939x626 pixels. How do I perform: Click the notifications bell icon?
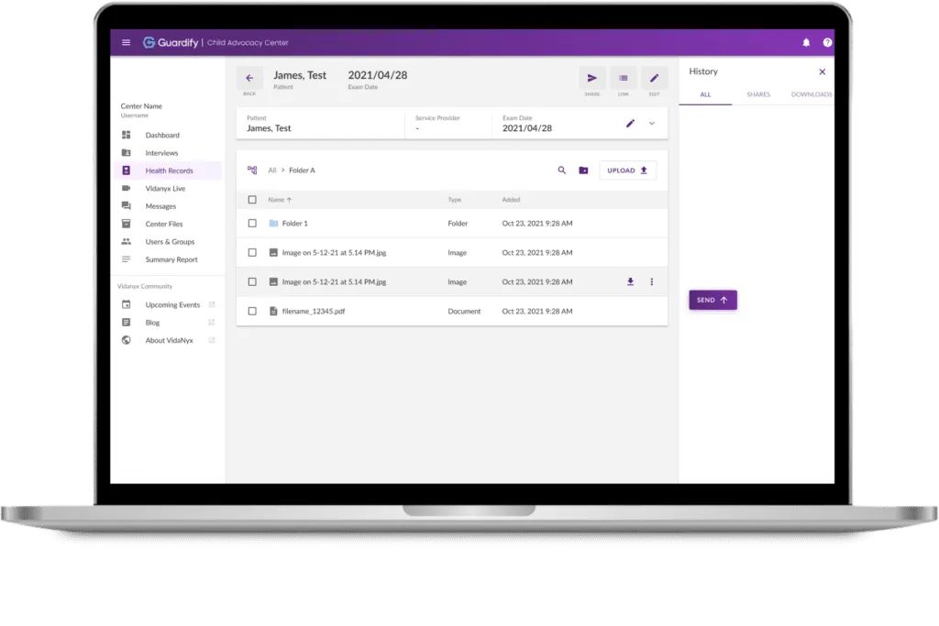[x=806, y=42]
